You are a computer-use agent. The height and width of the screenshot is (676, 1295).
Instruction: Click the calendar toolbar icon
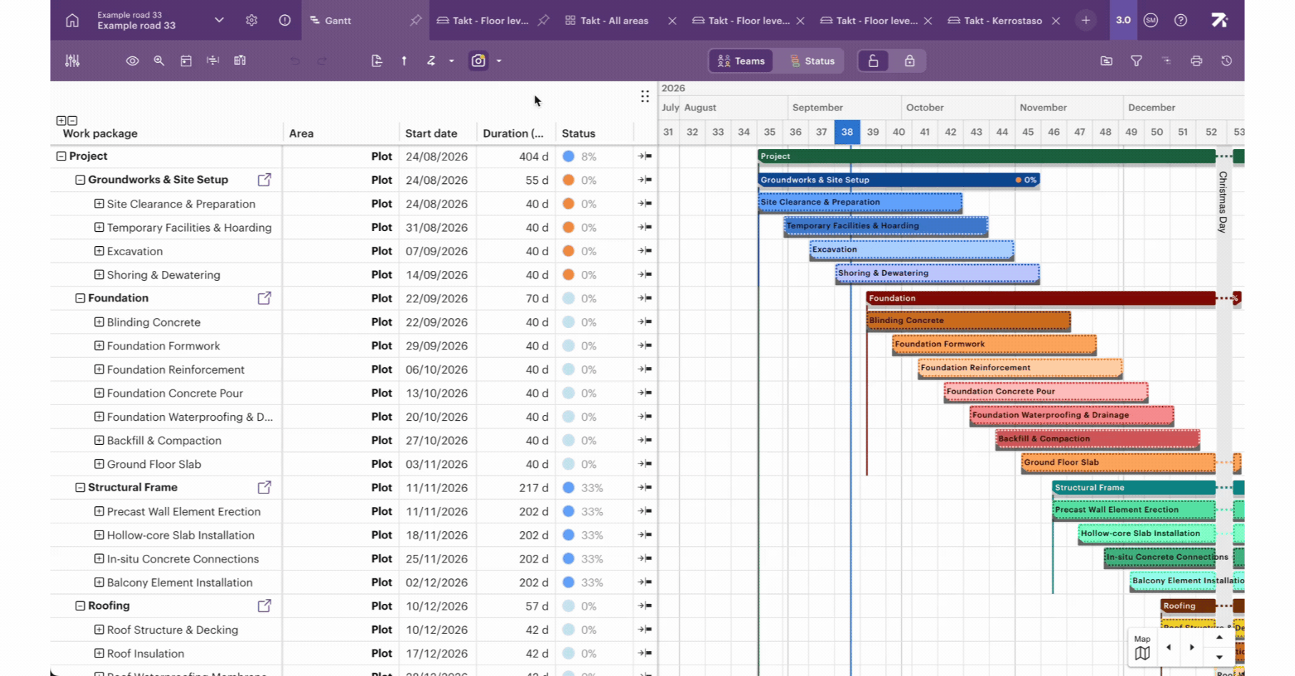[x=186, y=61]
